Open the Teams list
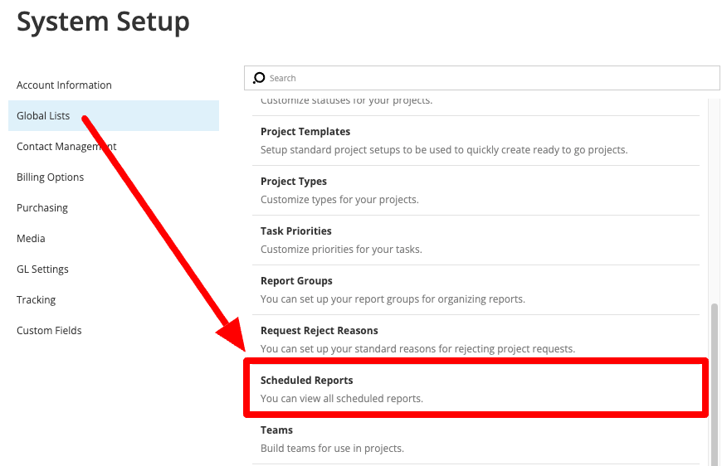 point(476,439)
